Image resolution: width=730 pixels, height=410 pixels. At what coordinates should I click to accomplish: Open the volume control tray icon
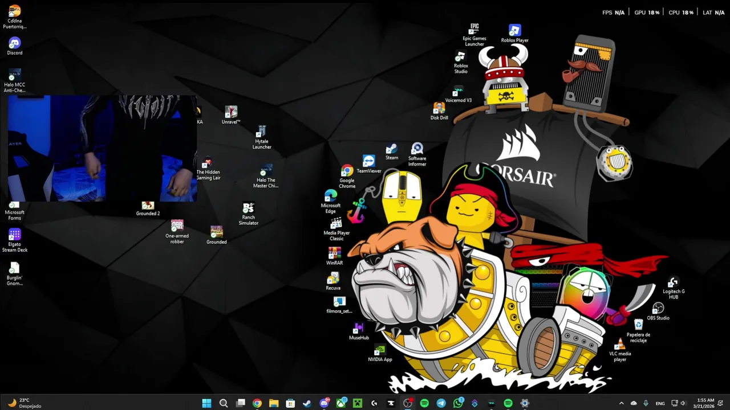point(683,403)
